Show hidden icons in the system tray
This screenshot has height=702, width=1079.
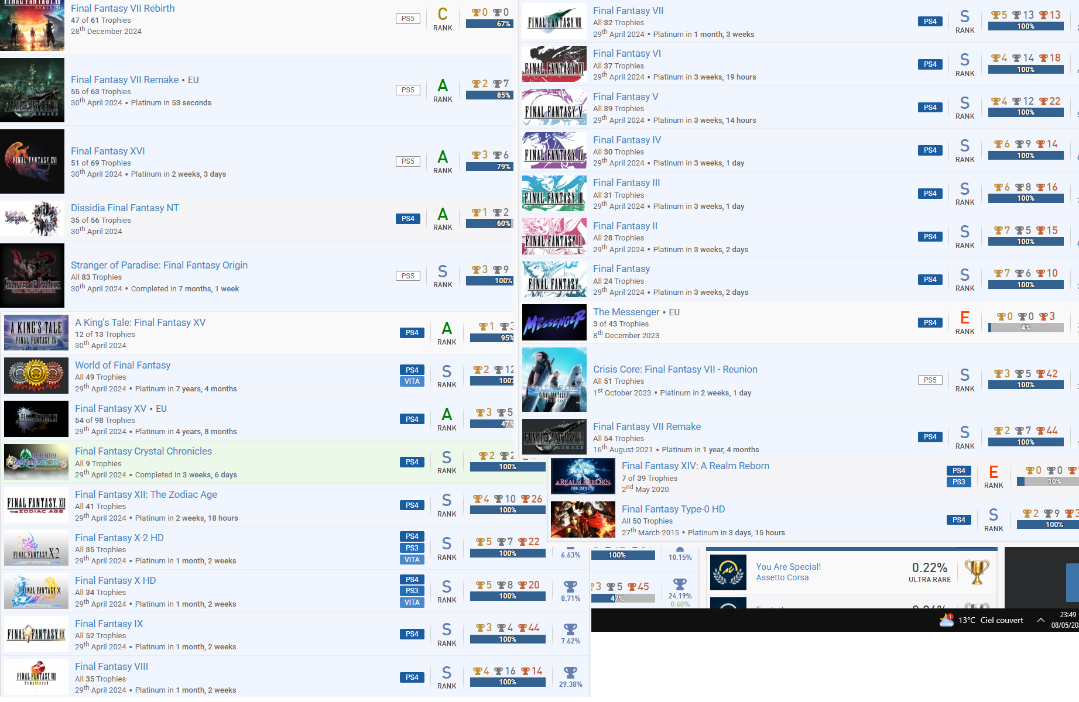point(1040,620)
